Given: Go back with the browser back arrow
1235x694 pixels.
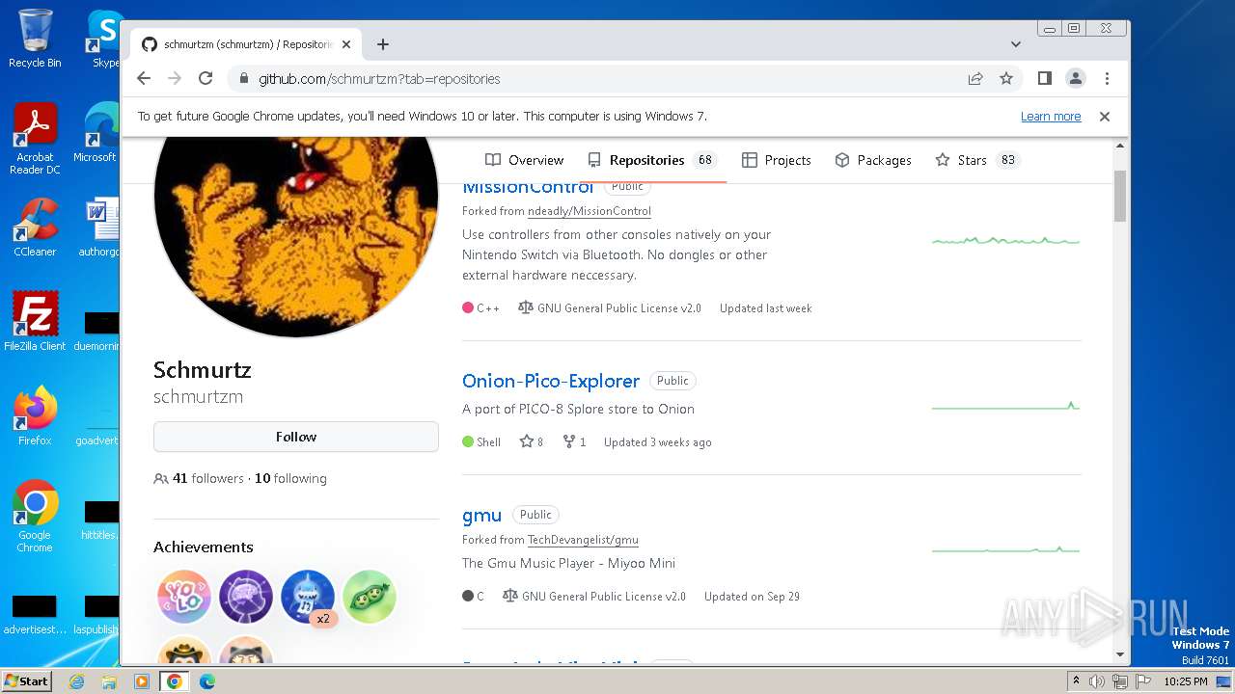Looking at the screenshot, I should point(144,79).
